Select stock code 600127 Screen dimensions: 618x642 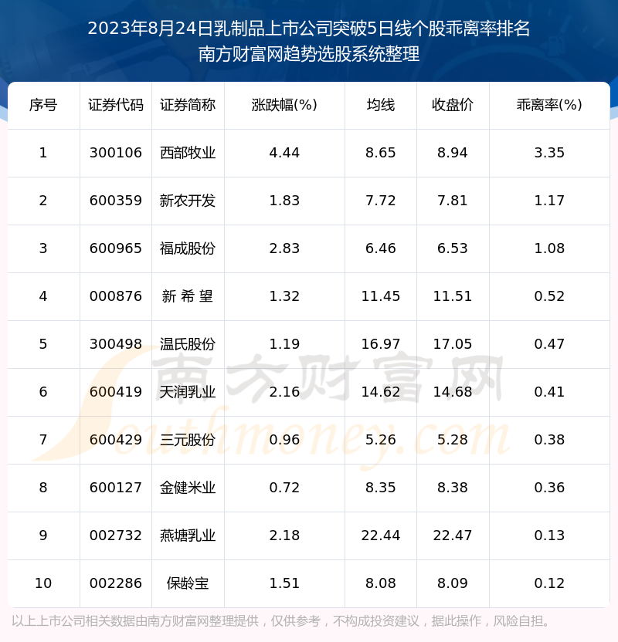click(116, 488)
